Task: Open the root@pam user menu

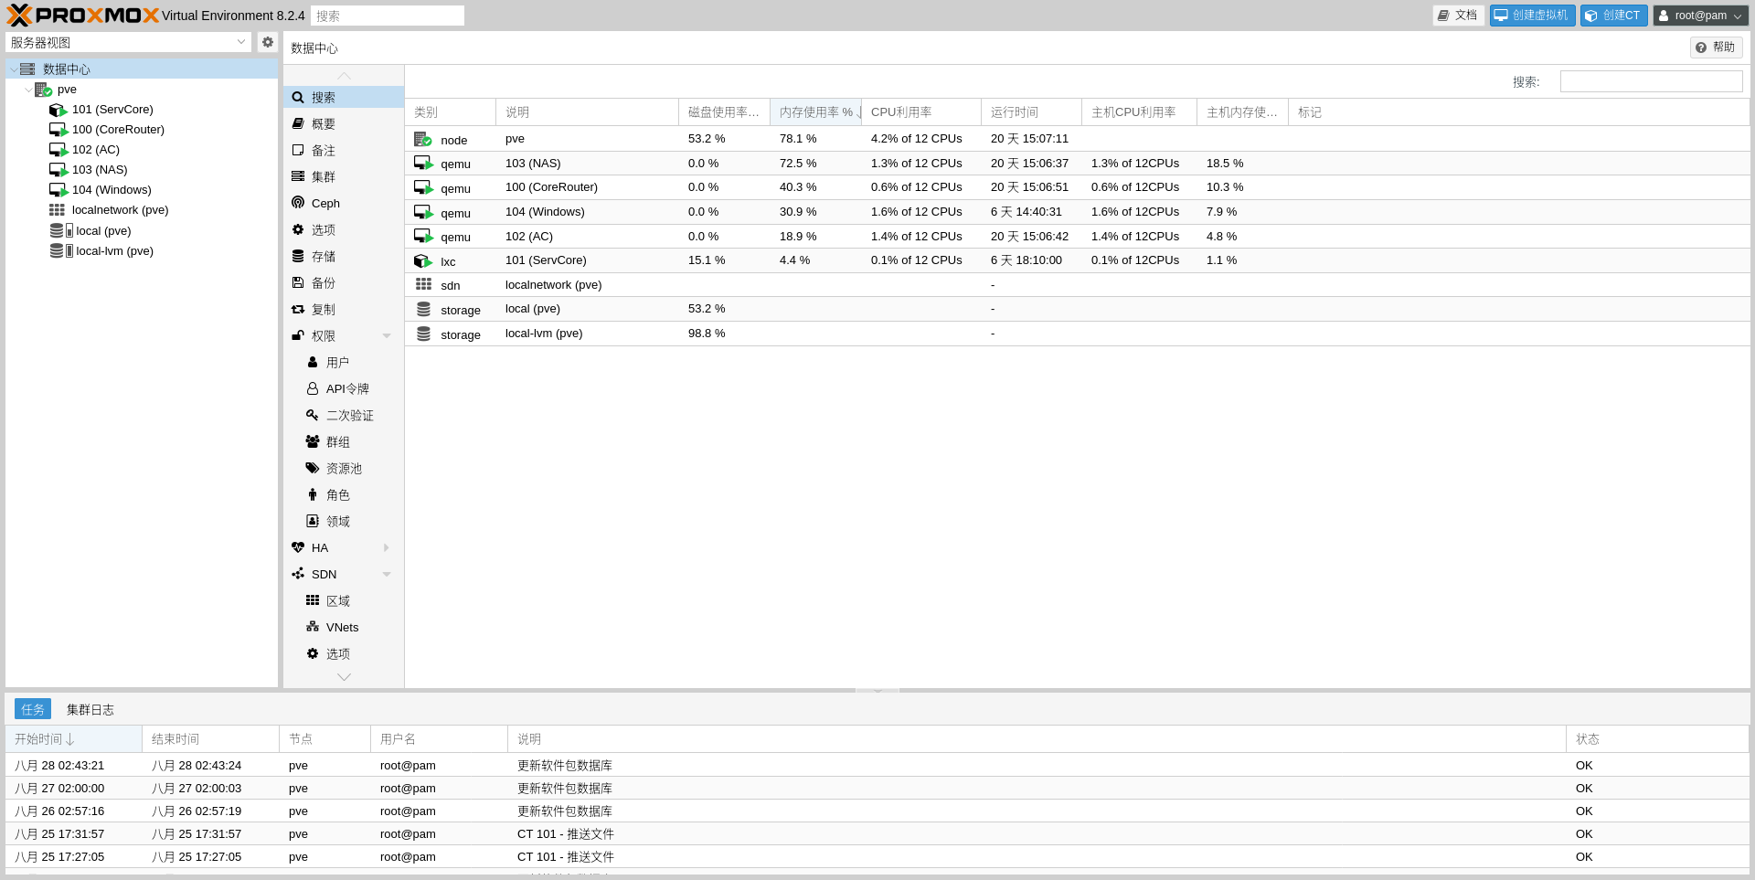Action: [x=1699, y=16]
